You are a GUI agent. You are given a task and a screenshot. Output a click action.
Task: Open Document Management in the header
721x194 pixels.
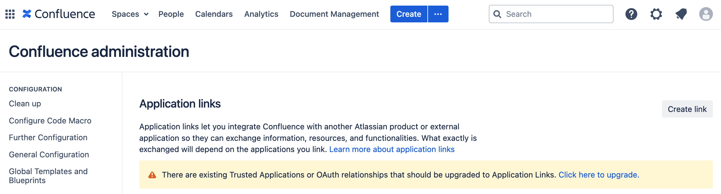click(334, 14)
